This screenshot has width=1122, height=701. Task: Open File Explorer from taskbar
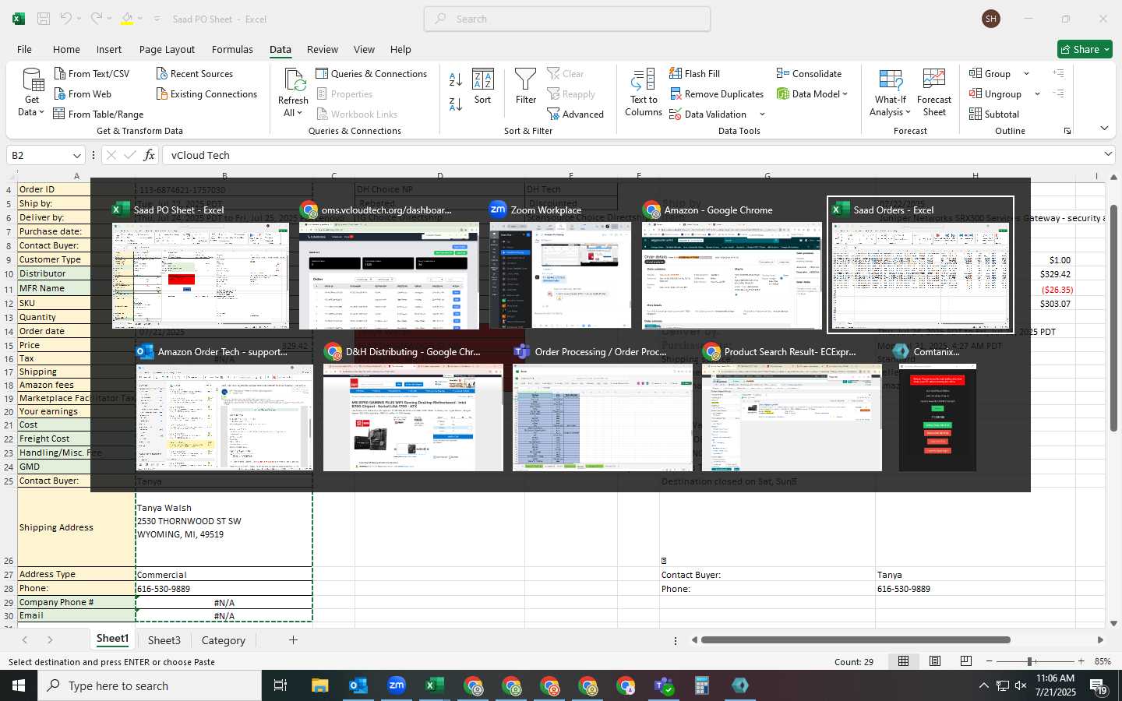(x=319, y=685)
